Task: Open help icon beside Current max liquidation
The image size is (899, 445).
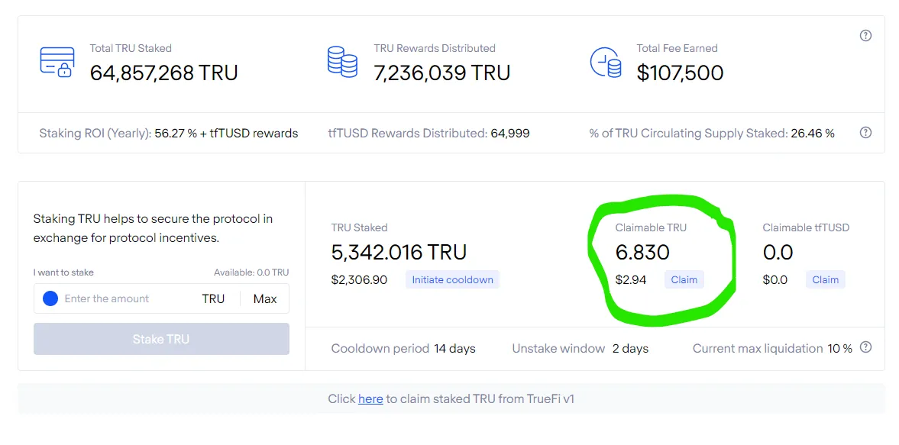Action: 865,347
